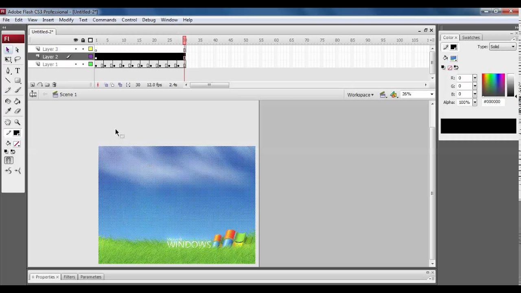Screen dimensions: 521x293
Task: Open the color Type Solid dropdown
Action: (x=502, y=47)
